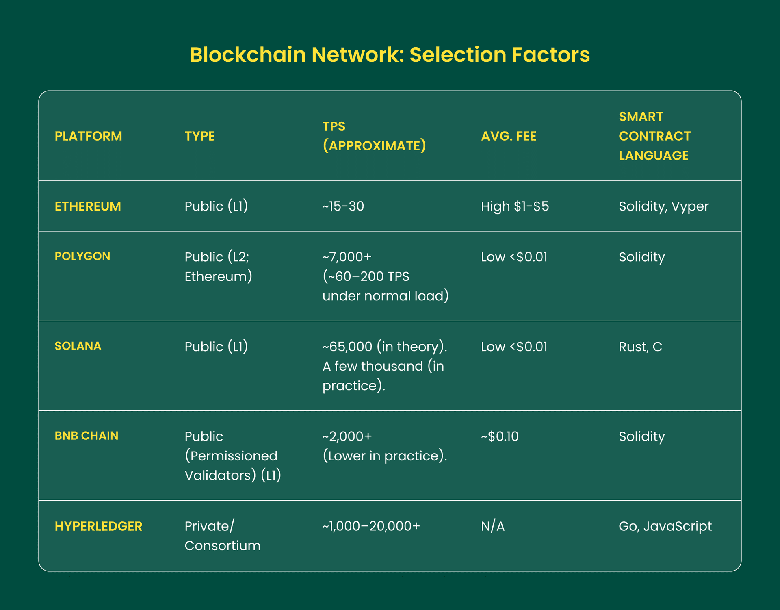Select the "Go, JavaScript" language cell
The width and height of the screenshot is (780, 610).
pyautogui.click(x=665, y=526)
